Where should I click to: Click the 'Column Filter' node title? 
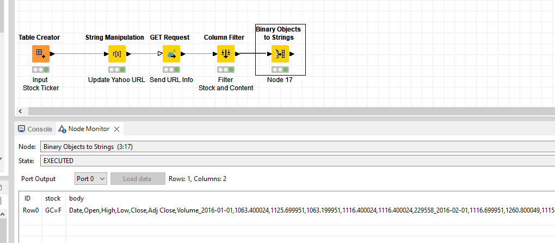point(224,38)
